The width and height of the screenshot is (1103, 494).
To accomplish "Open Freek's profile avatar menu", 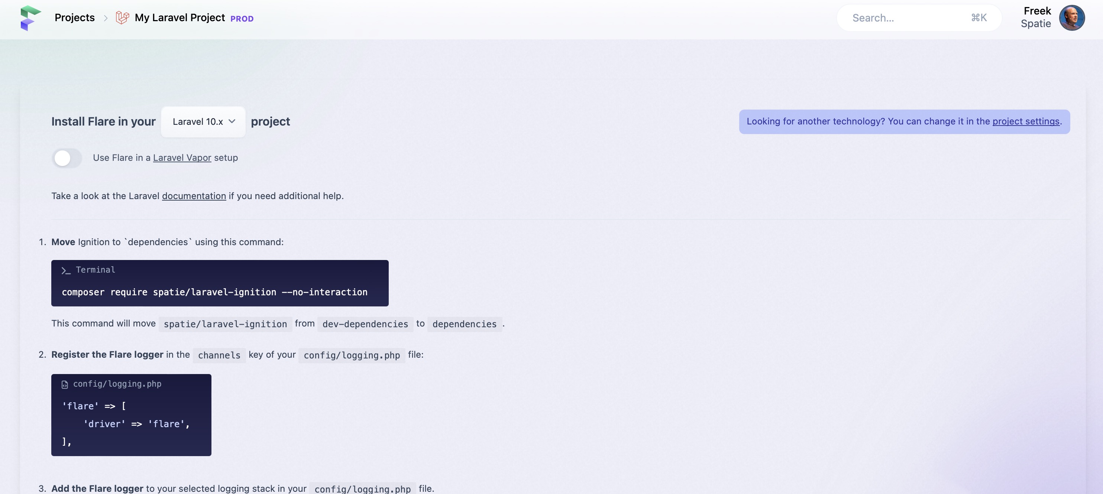I will tap(1071, 17).
